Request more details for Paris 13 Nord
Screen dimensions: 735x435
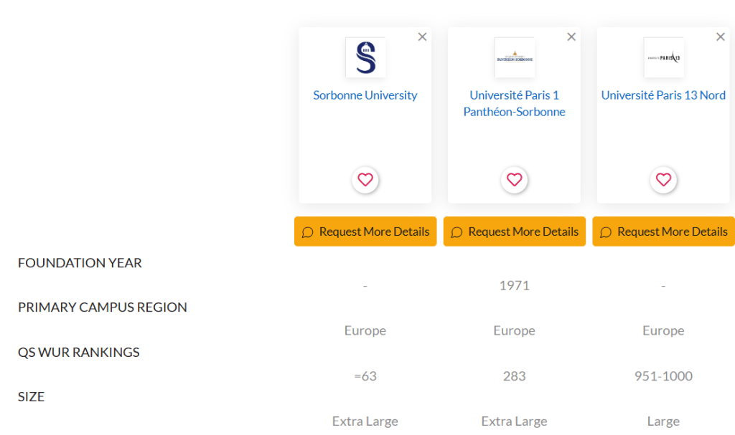(664, 231)
